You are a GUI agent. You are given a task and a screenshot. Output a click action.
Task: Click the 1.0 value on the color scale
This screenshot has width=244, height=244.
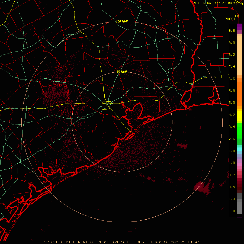coord(232,163)
